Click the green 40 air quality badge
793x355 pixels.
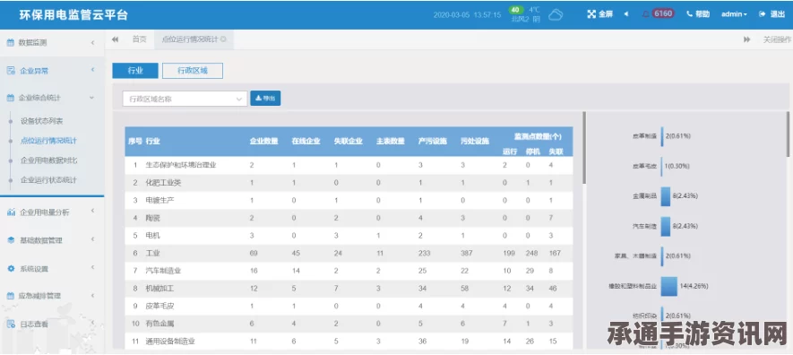click(x=515, y=10)
